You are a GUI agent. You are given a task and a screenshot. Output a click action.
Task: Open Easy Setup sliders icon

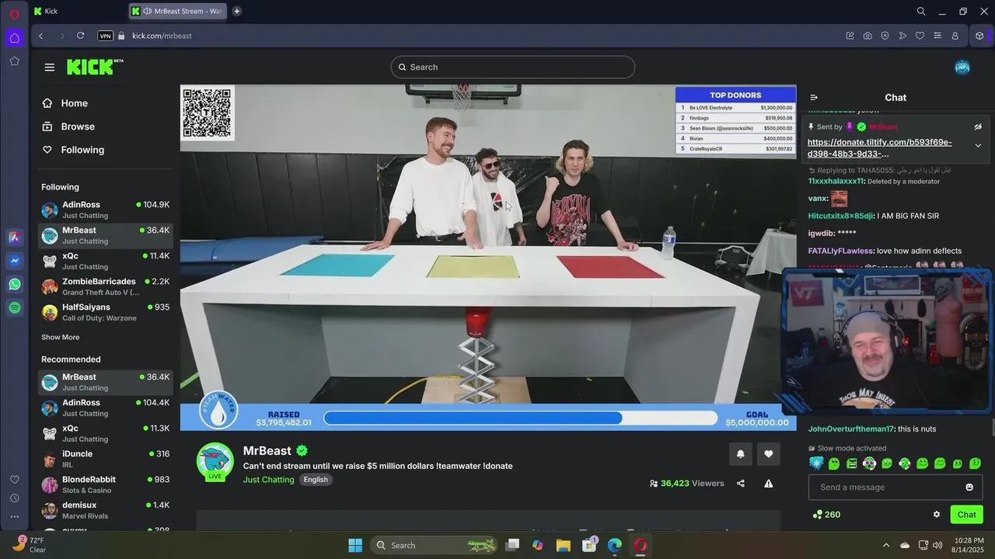click(x=937, y=36)
